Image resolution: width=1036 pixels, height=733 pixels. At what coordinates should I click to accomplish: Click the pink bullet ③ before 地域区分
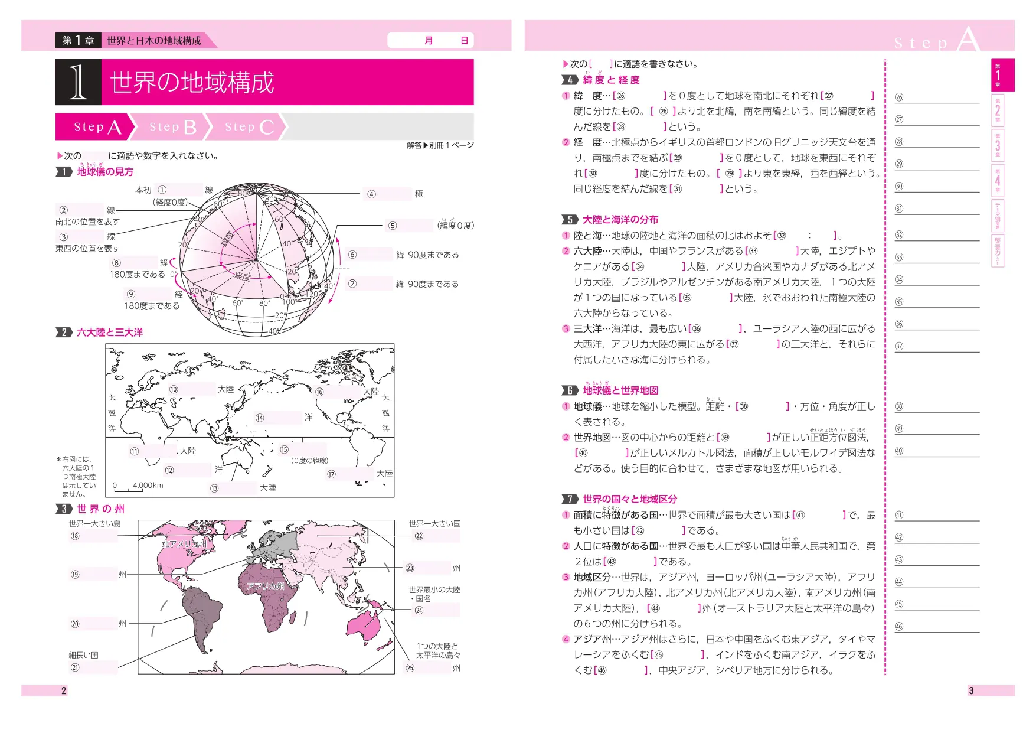(566, 577)
